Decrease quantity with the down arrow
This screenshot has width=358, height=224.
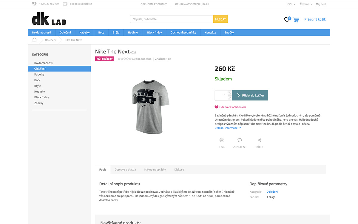pos(230,98)
